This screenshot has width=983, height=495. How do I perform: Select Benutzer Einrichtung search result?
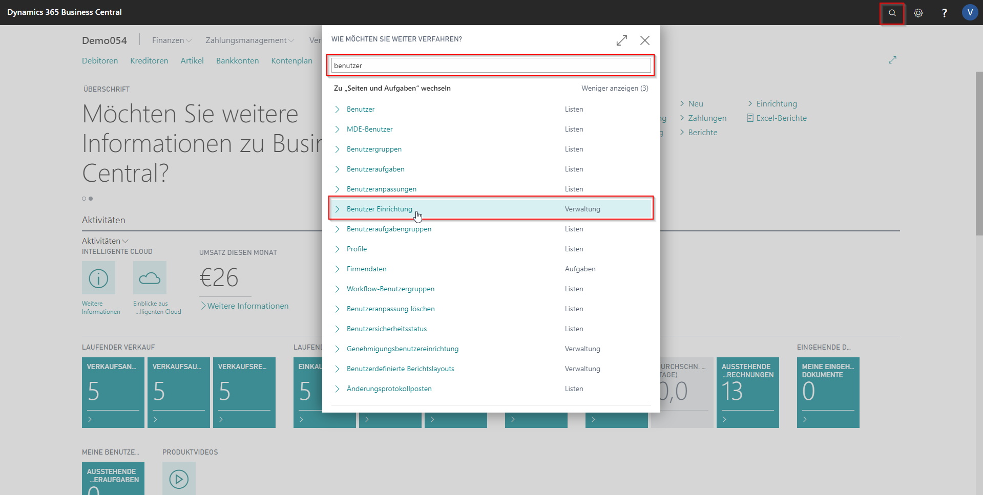pyautogui.click(x=379, y=209)
